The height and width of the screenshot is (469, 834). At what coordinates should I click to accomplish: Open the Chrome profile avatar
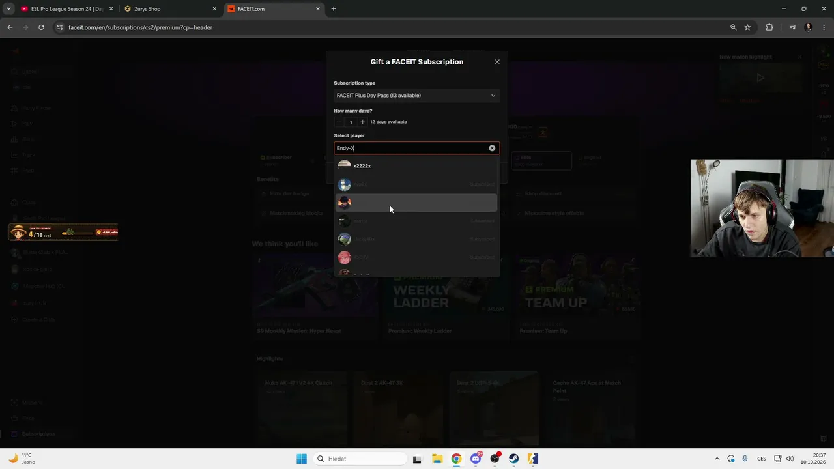click(x=809, y=27)
